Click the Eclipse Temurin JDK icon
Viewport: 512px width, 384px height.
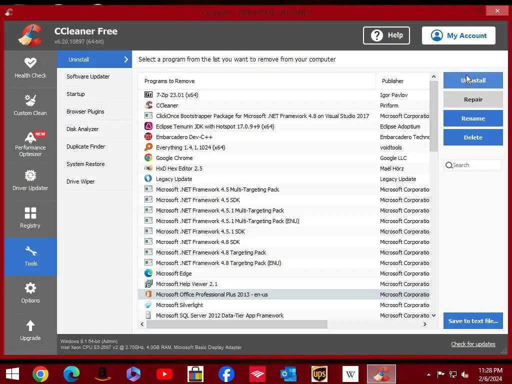click(x=148, y=126)
